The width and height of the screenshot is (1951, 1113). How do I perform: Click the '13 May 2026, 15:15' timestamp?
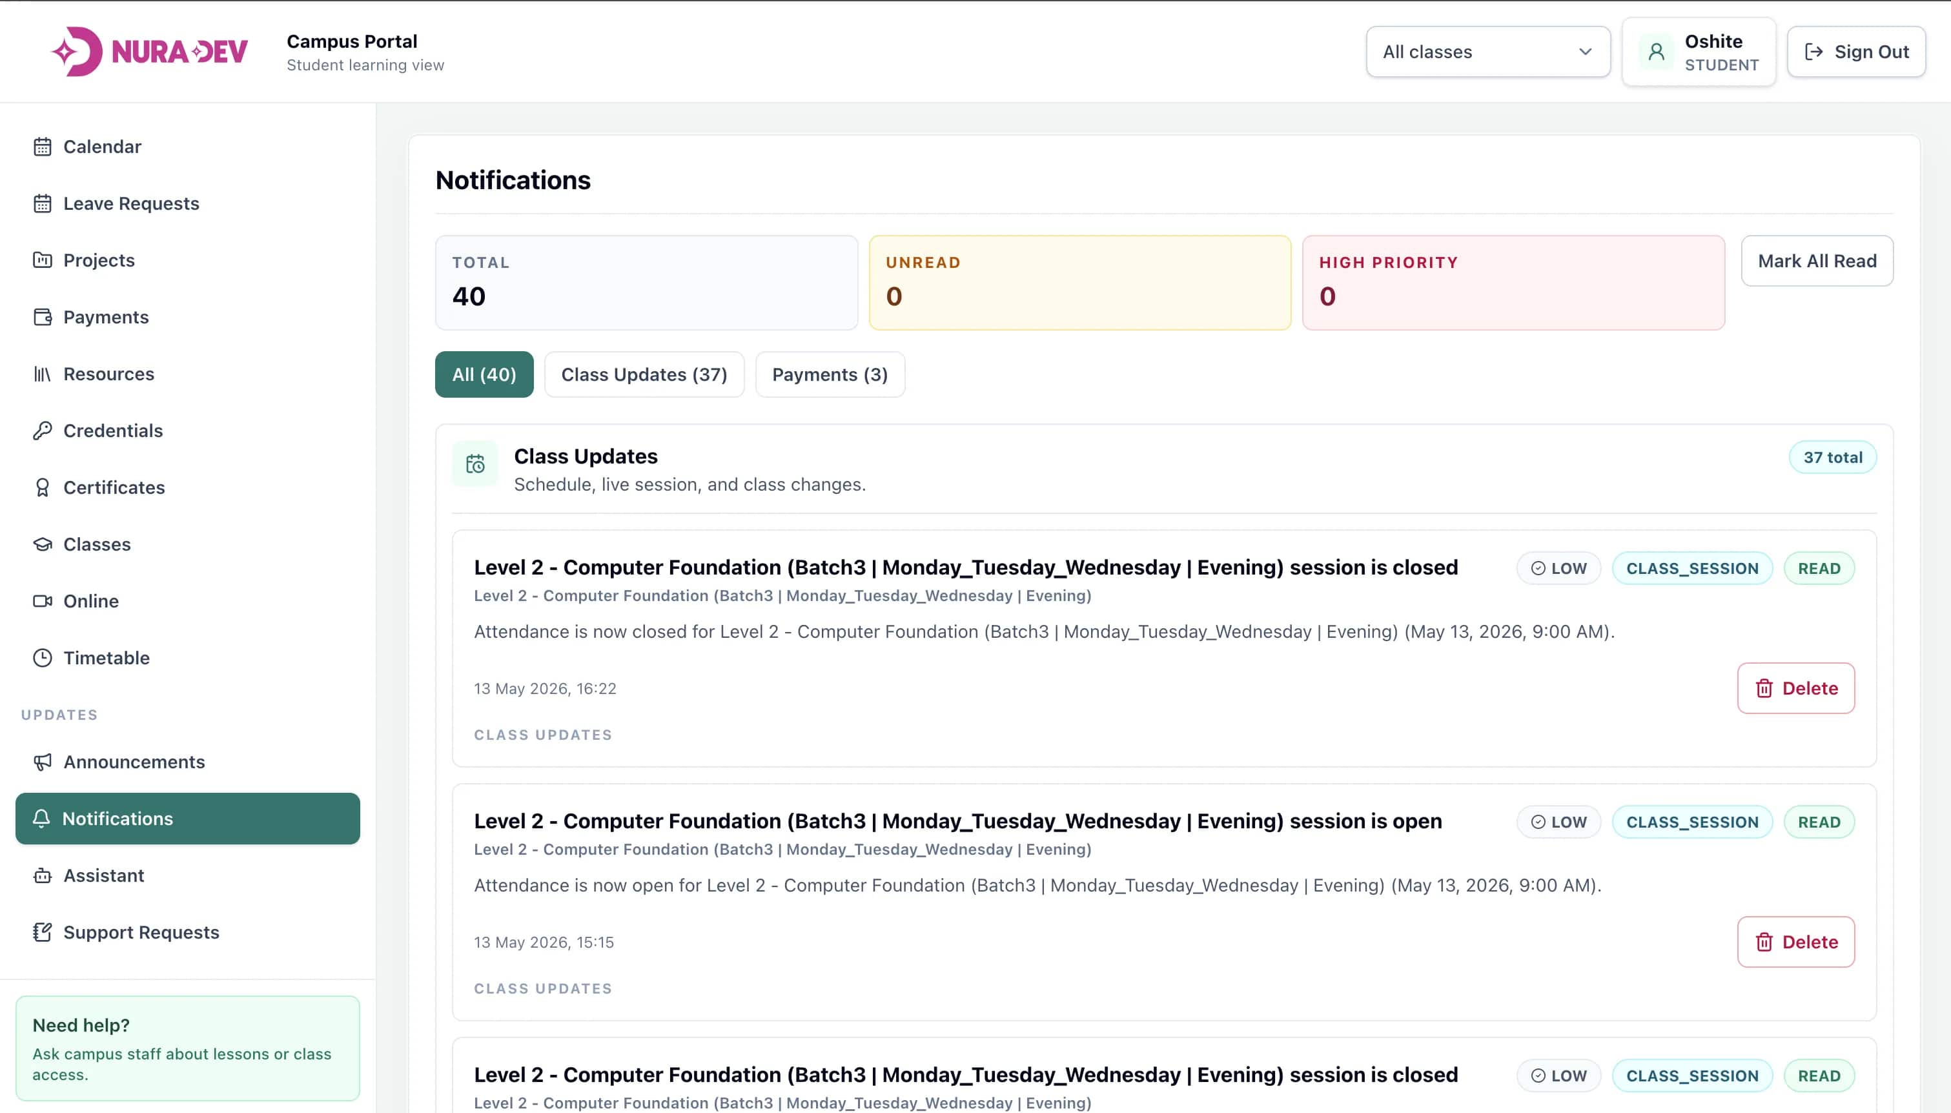(544, 943)
